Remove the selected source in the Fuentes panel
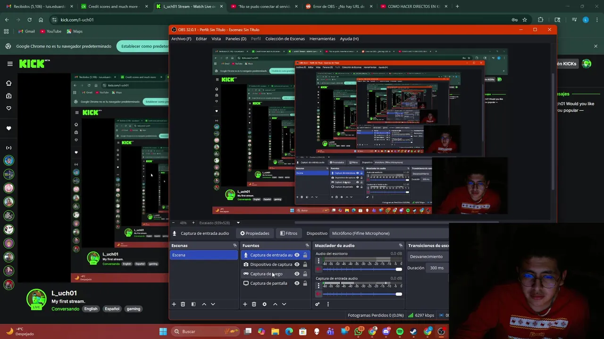This screenshot has width=604, height=339. point(254,304)
